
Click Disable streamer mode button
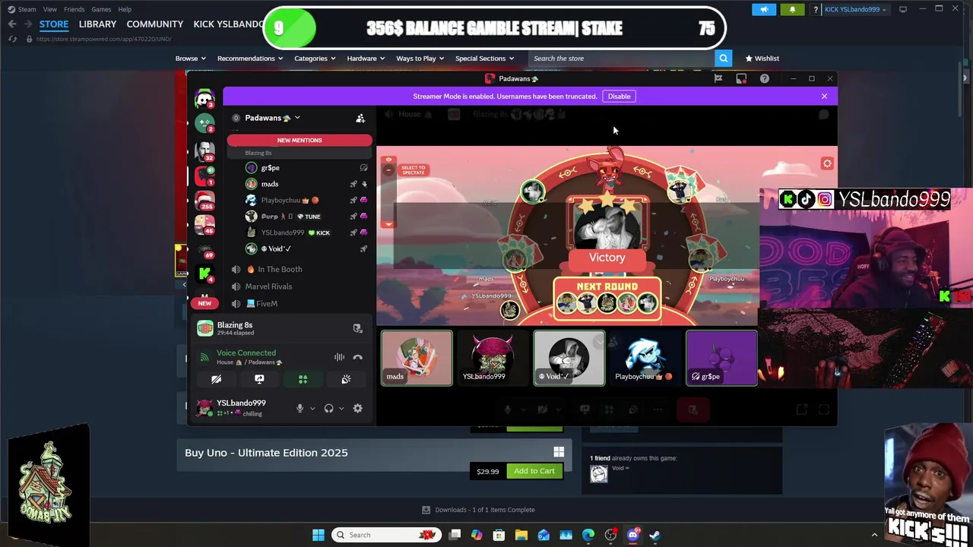point(619,96)
